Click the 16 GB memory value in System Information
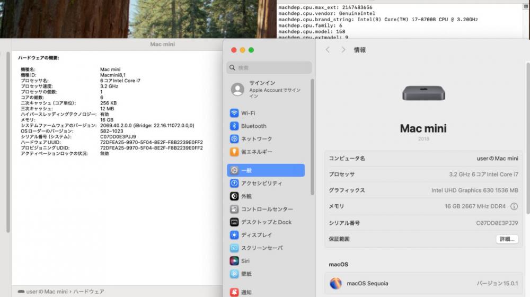Viewport: 530px width, 297px height. point(107,120)
